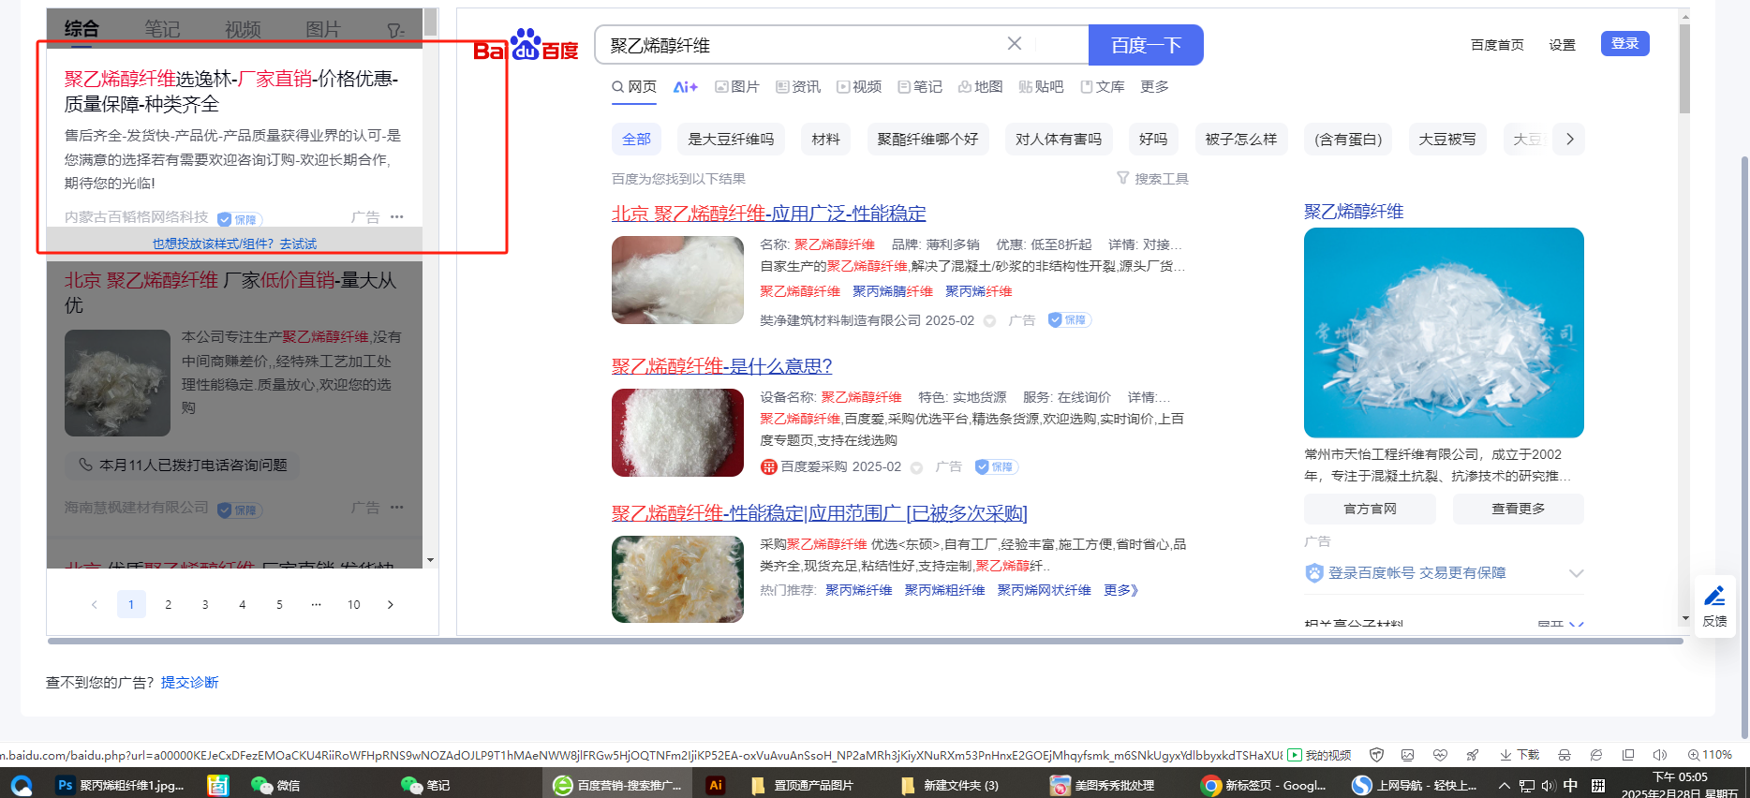The height and width of the screenshot is (798, 1750).
Task: Open Adobe Illustrator from the taskbar
Action: pyautogui.click(x=716, y=785)
